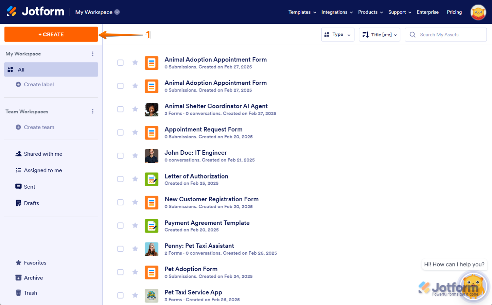Open Shared with me section
492x305 pixels.
point(39,154)
